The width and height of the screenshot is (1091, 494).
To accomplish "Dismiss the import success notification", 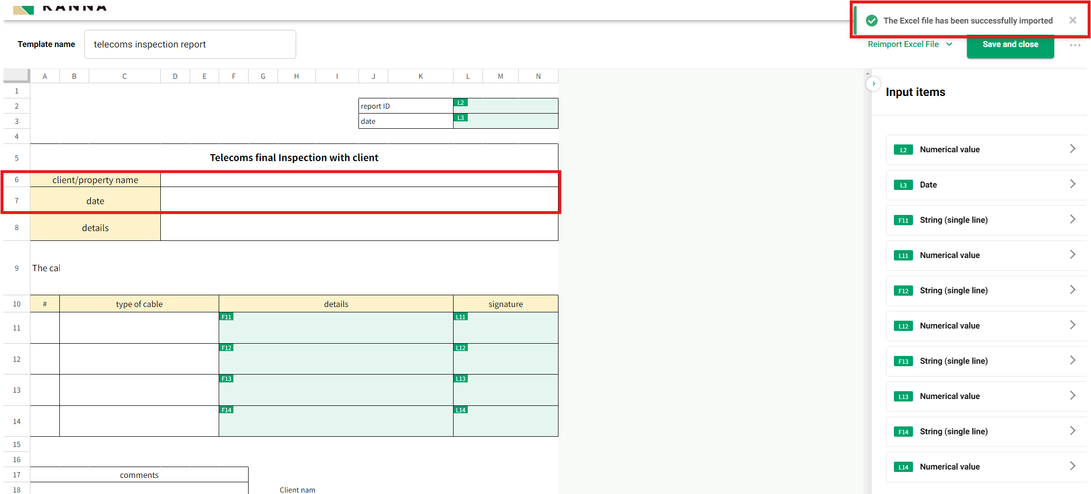I will [x=1072, y=20].
